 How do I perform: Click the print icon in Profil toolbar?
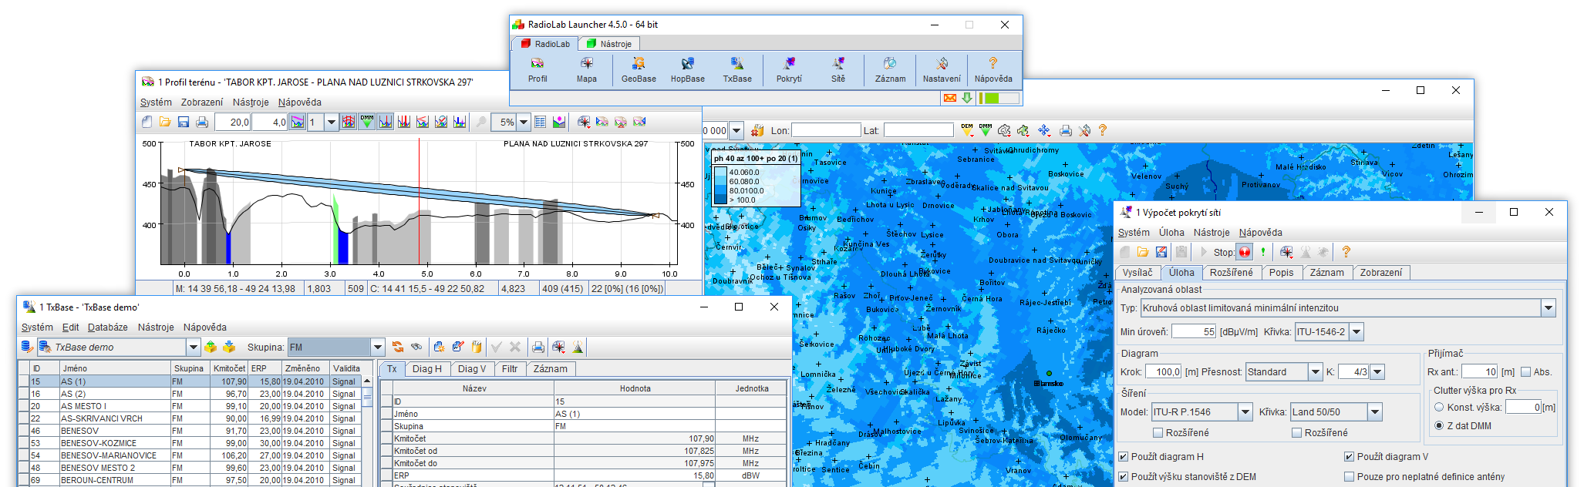[x=202, y=123]
